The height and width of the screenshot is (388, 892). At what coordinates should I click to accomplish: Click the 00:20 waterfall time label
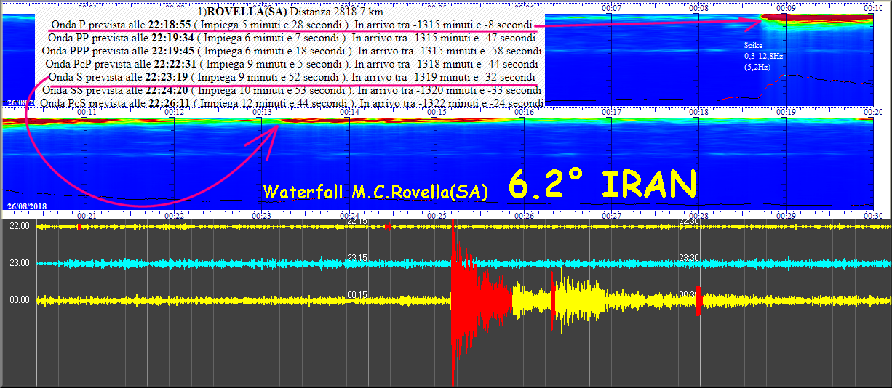tap(873, 113)
